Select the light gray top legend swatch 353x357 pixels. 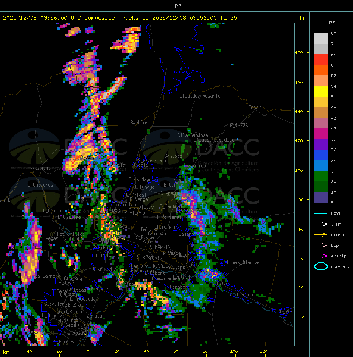(321, 38)
